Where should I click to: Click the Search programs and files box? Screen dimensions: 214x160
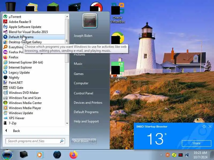(x=35, y=141)
